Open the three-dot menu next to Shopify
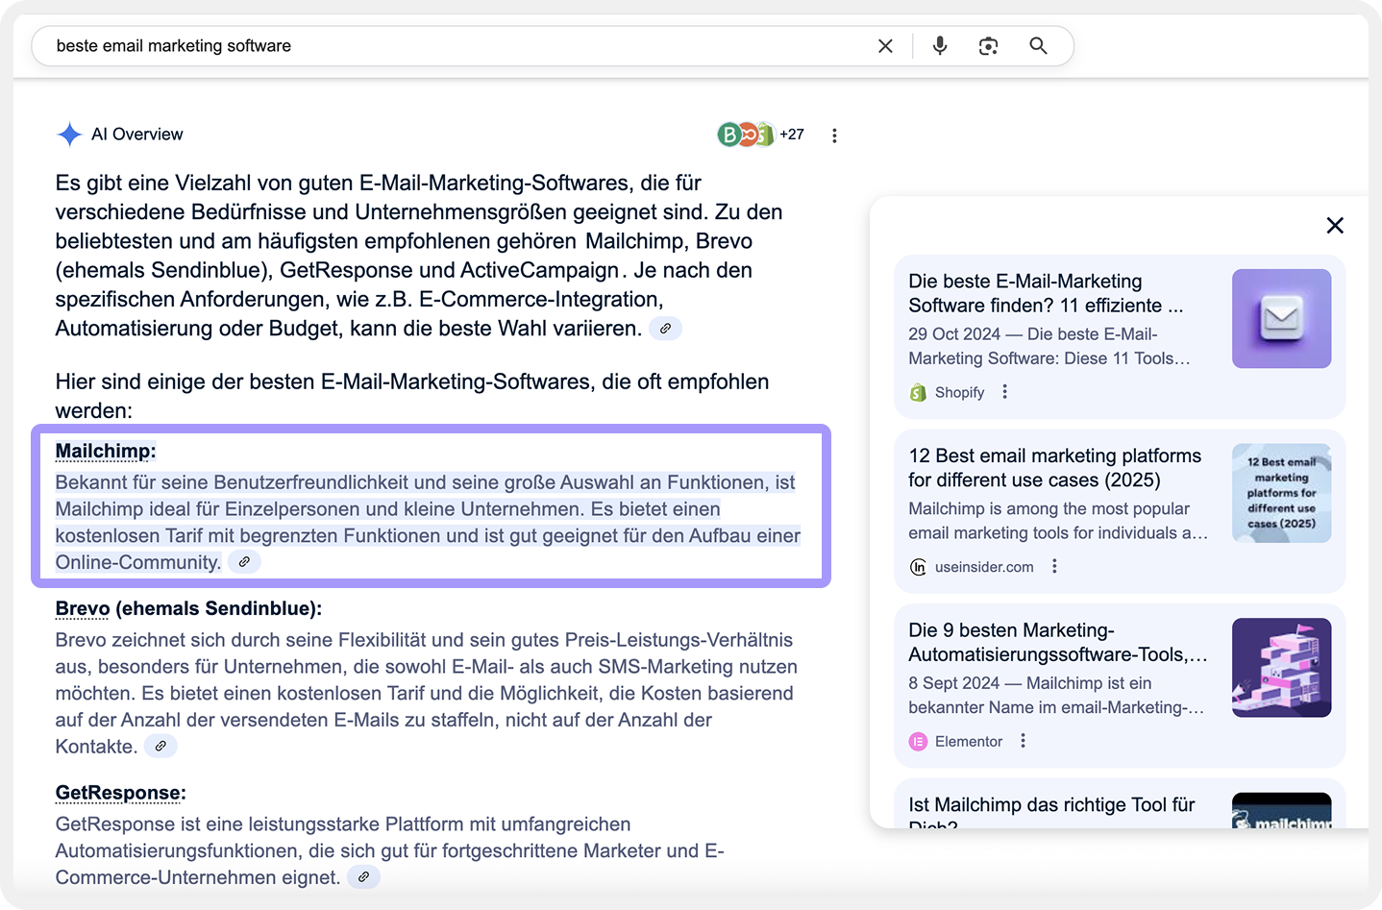1382x910 pixels. [x=1004, y=392]
